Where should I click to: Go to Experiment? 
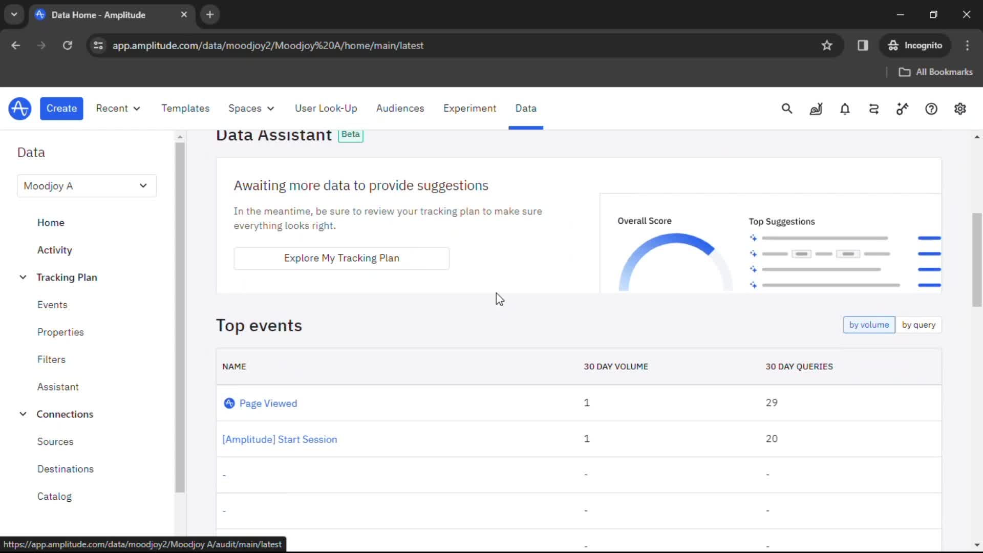click(x=469, y=109)
